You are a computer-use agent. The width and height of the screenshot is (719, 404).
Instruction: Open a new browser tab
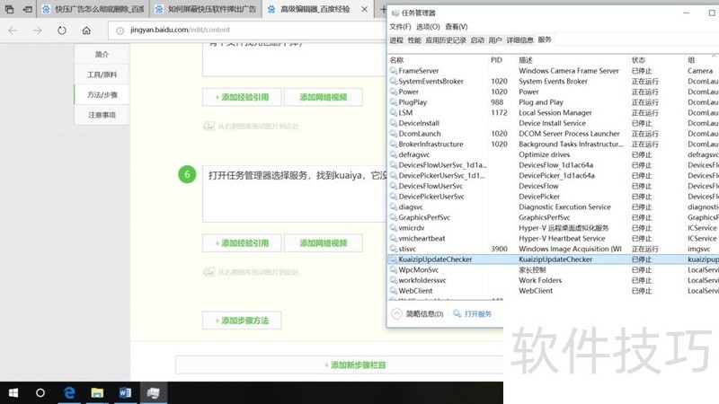(382, 10)
